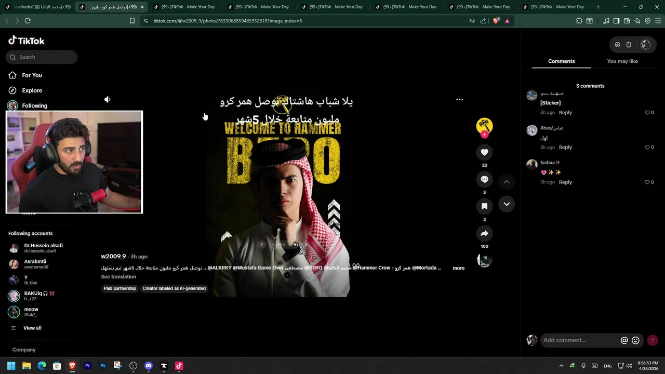Open the Windows Start menu
This screenshot has width=665, height=374.
tap(11, 366)
